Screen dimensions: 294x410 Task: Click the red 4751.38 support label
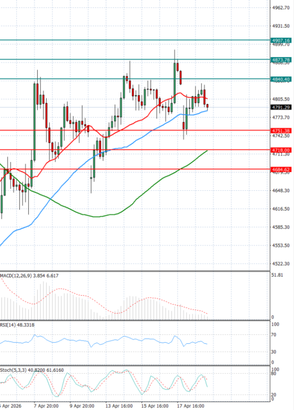280,130
